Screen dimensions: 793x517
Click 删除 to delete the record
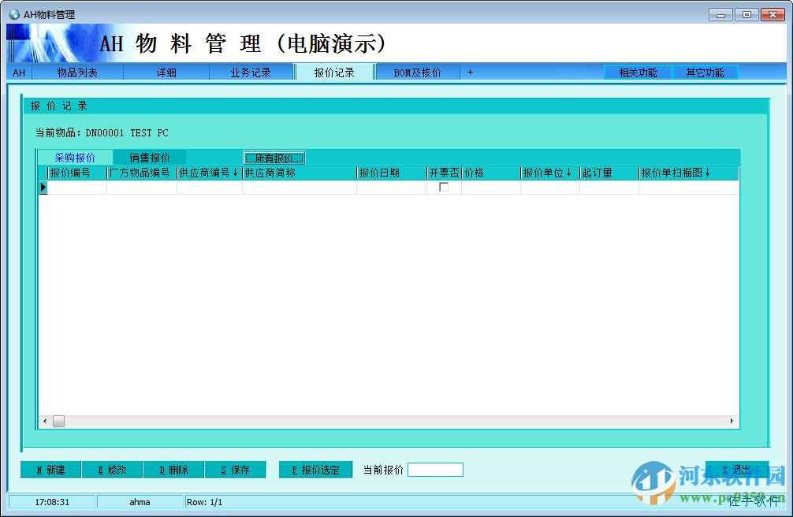coord(173,469)
